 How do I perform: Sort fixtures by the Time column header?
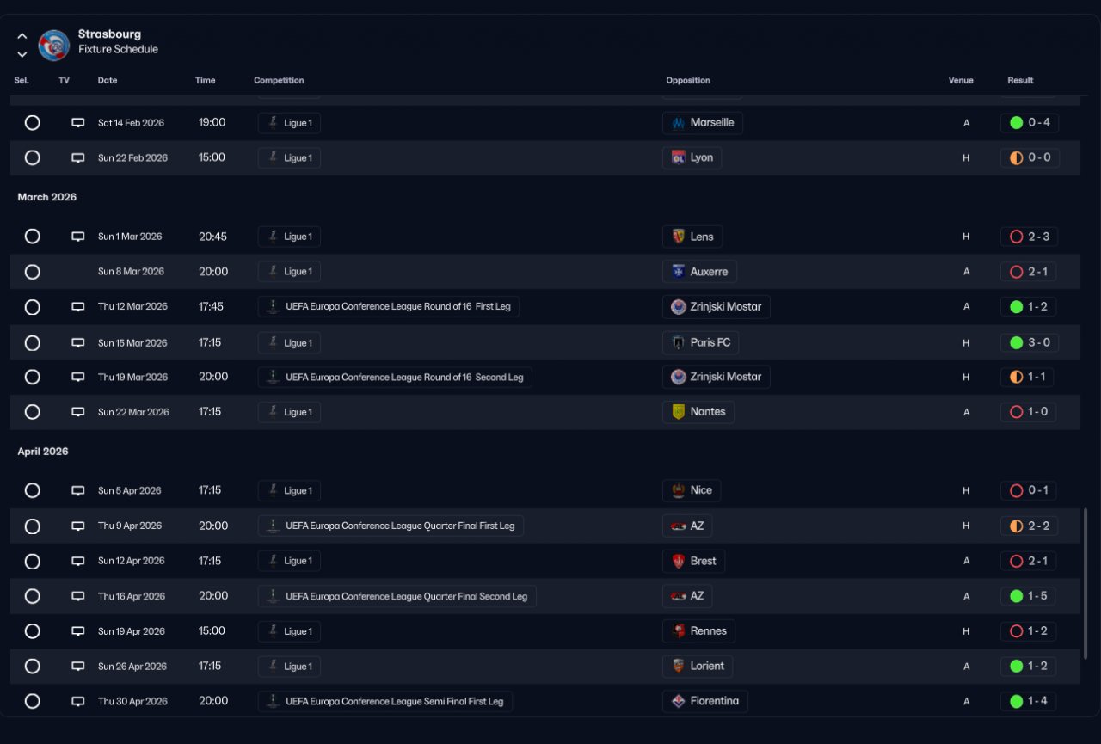[x=205, y=81]
